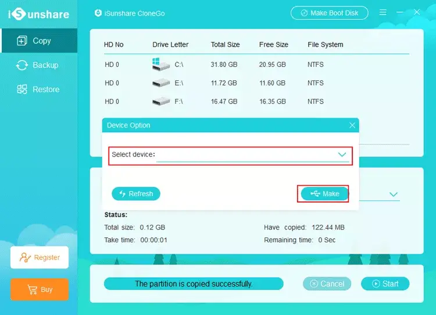
Task: Close the CloneGo main window
Action: click(x=417, y=12)
